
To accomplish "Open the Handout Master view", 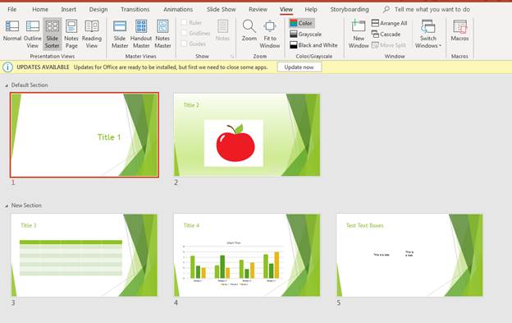I will tap(141, 34).
